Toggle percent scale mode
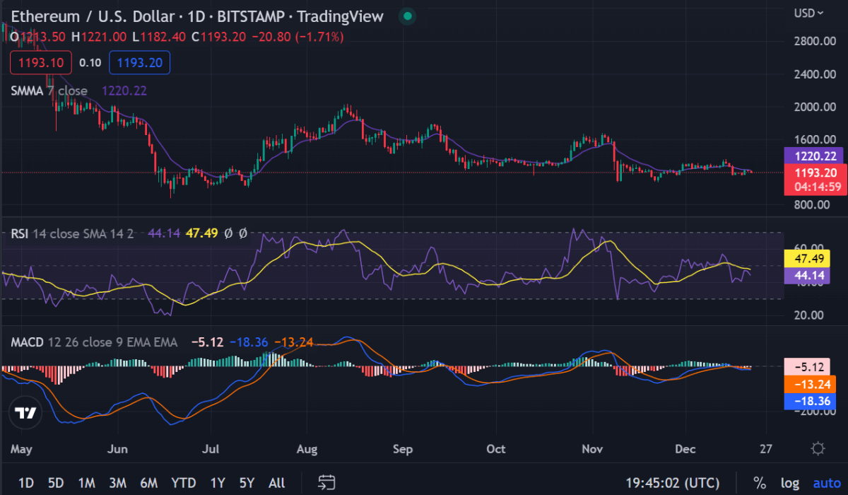 (760, 483)
